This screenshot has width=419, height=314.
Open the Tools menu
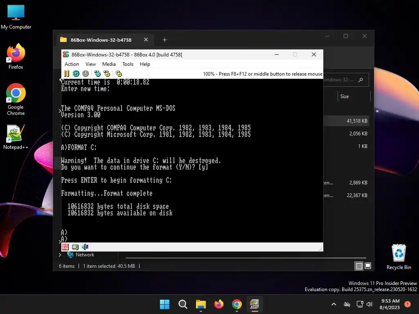click(x=128, y=64)
